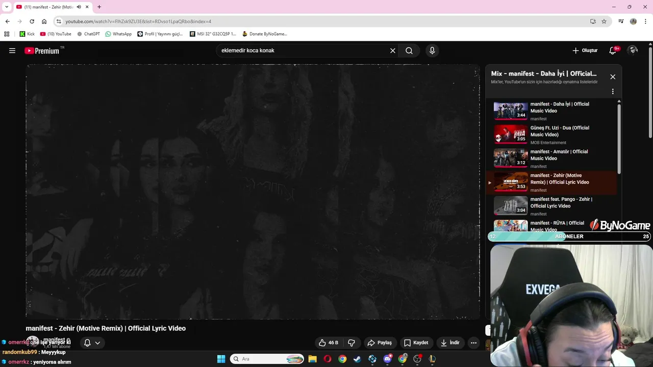Open '(10) YouTube' bookmark

pyautogui.click(x=56, y=34)
